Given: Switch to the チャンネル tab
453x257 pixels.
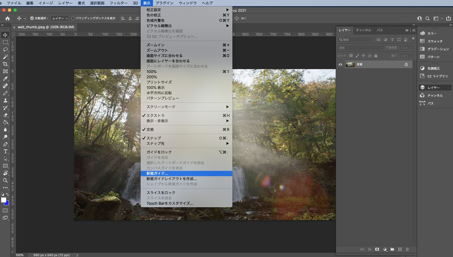Looking at the screenshot, I should [363, 30].
